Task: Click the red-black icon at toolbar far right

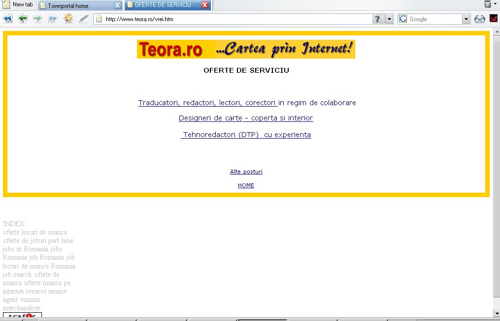Action: click(494, 19)
